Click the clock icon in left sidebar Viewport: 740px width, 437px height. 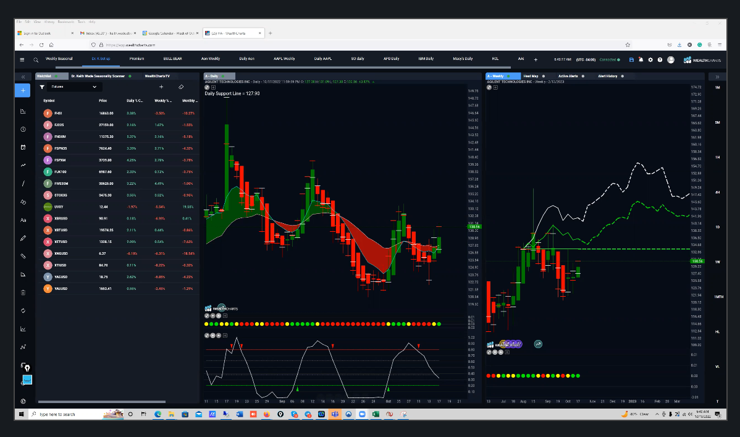point(23,129)
